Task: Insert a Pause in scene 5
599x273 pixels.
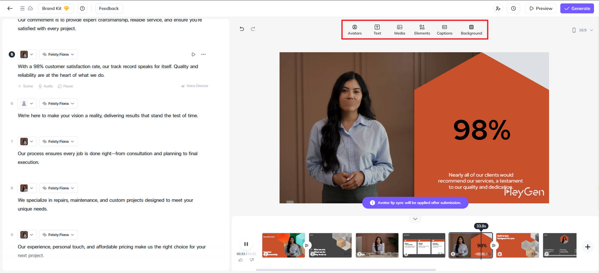Action: pos(65,86)
